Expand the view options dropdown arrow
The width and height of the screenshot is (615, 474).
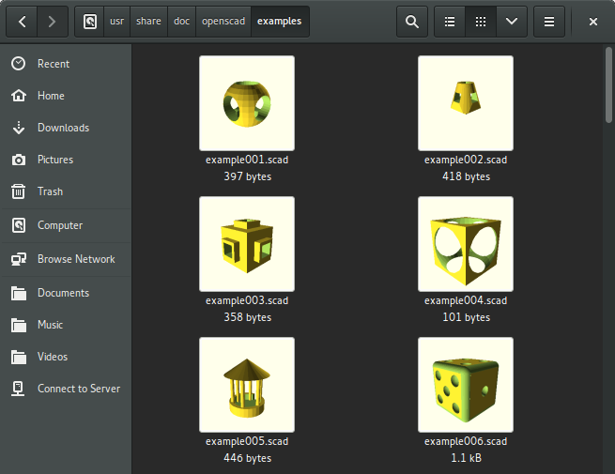pyautogui.click(x=512, y=22)
